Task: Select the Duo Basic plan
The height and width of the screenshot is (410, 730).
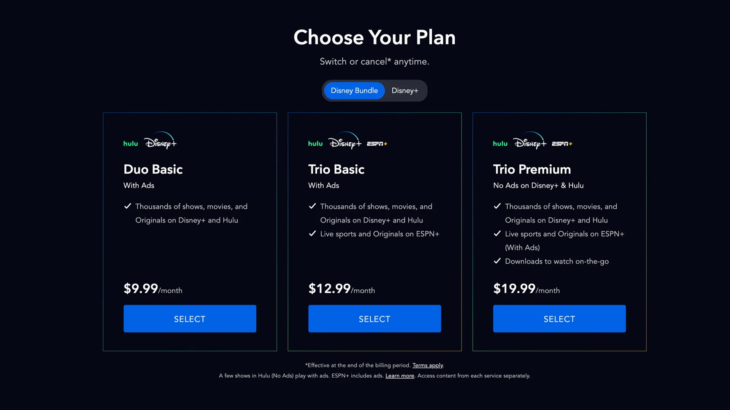Action: (190, 319)
